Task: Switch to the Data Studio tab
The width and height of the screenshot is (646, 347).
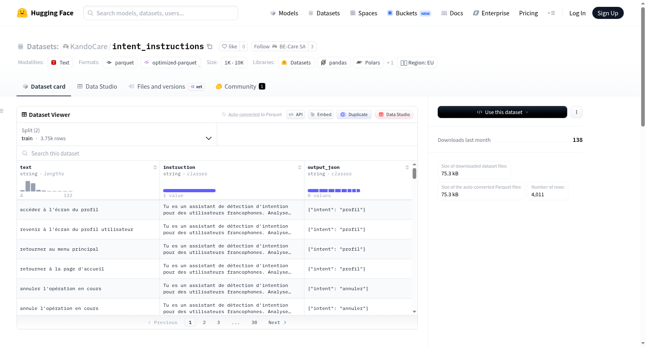Action: click(x=97, y=87)
